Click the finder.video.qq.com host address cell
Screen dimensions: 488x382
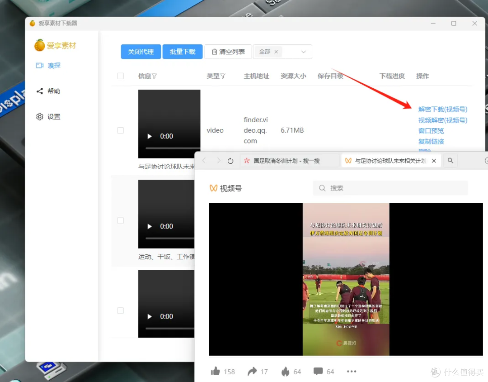coord(255,130)
